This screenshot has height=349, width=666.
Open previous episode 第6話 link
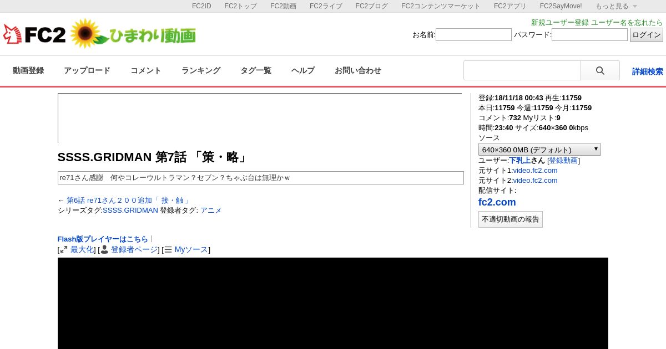128,201
